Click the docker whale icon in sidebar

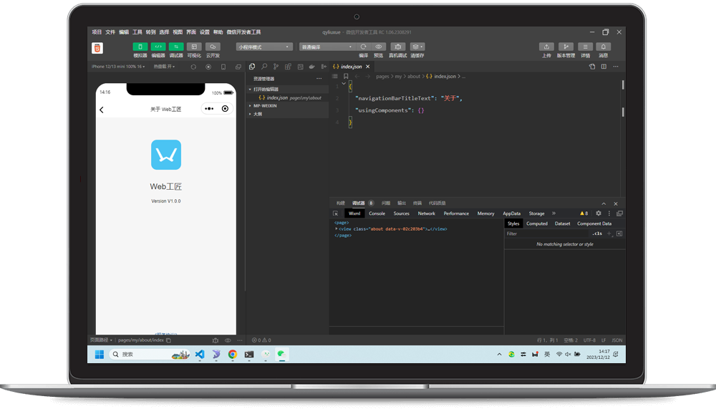pos(312,67)
